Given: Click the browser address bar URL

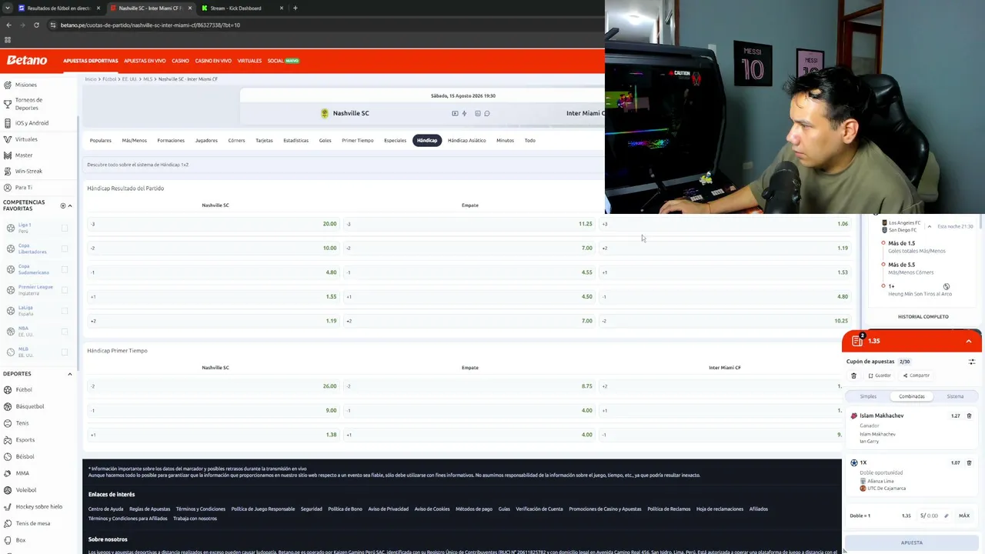Looking at the screenshot, I should pos(151,25).
